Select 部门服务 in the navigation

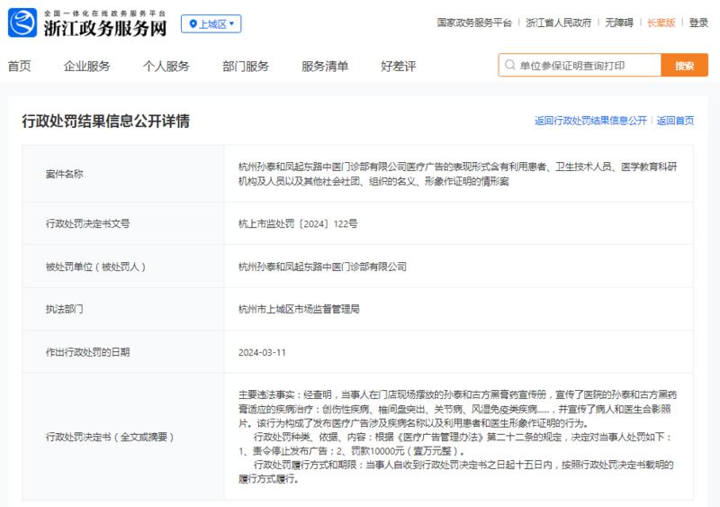(246, 67)
